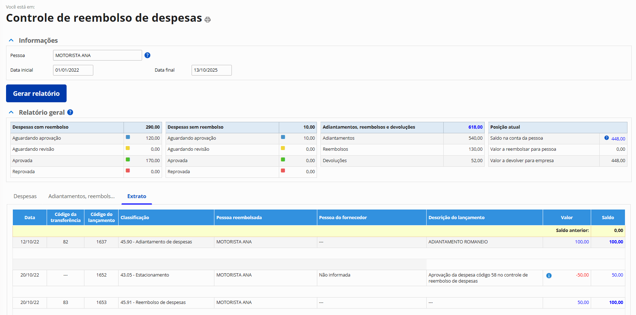Click help icon next to Pessoa field
Screen dimensions: 636x315
[147, 55]
